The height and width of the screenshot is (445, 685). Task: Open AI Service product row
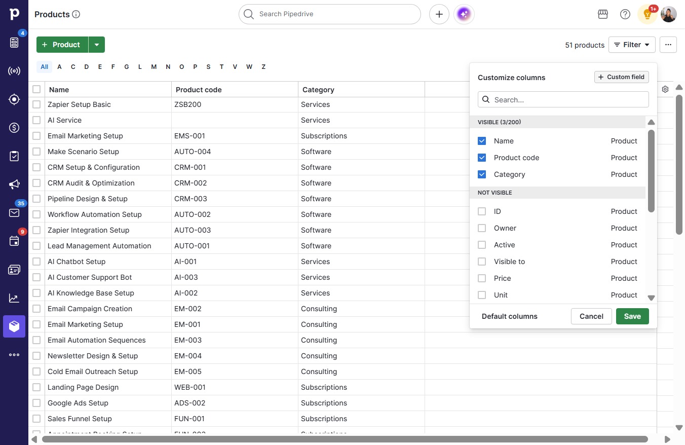point(64,120)
